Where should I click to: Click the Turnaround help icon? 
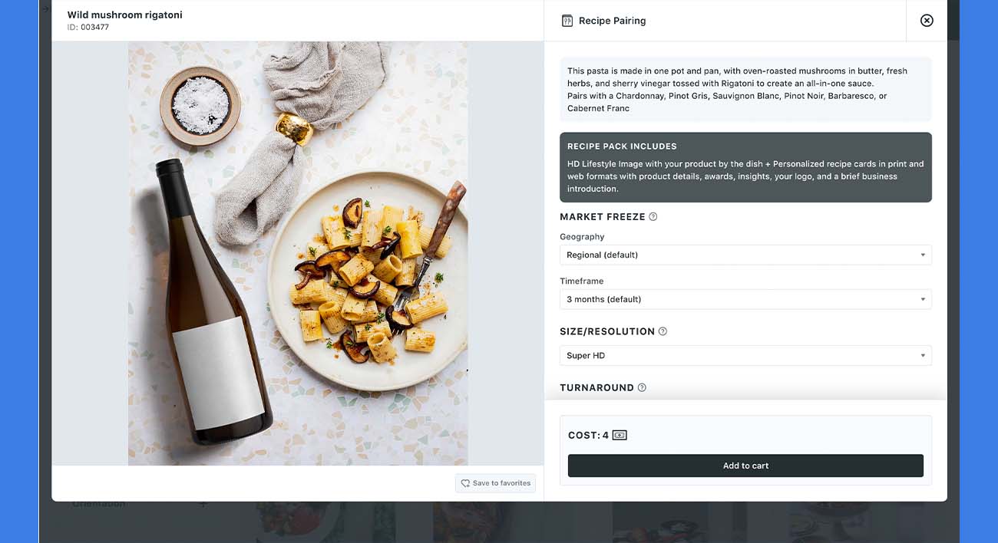click(643, 387)
